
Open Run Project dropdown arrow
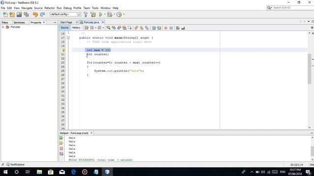pyautogui.click(x=105, y=14)
